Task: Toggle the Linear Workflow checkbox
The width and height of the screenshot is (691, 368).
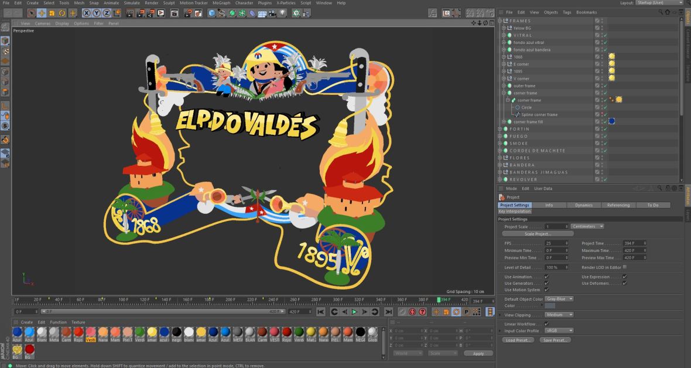Action: pyautogui.click(x=546, y=323)
